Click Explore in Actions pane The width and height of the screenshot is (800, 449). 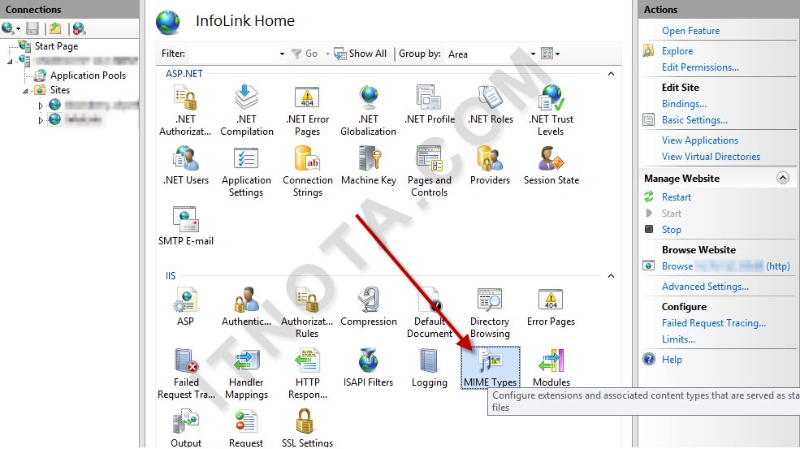click(677, 51)
